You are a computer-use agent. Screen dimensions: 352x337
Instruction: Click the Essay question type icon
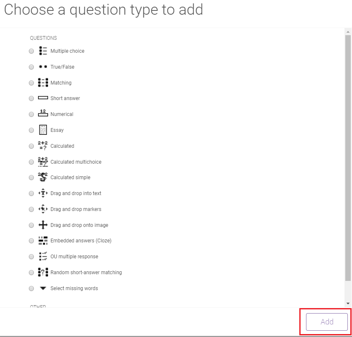point(43,130)
